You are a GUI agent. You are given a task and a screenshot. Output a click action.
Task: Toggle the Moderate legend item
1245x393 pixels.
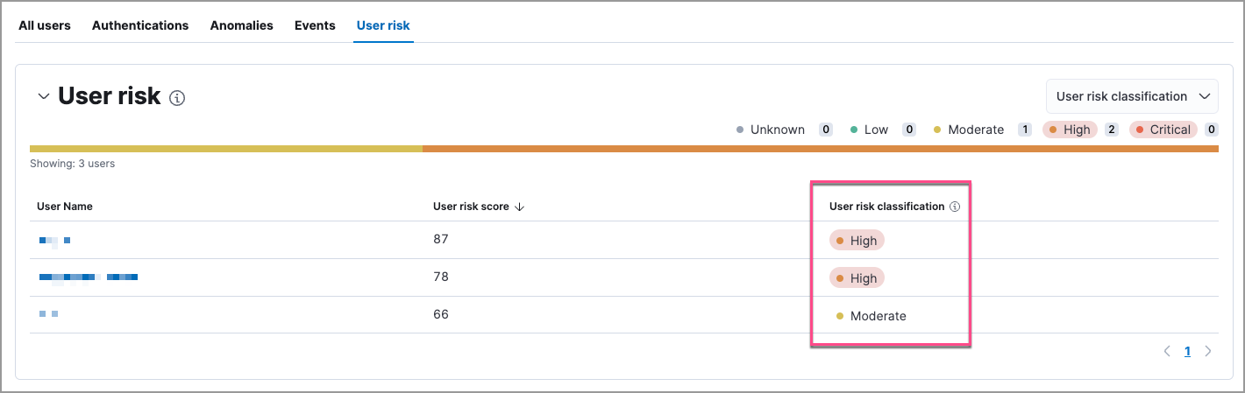click(969, 130)
